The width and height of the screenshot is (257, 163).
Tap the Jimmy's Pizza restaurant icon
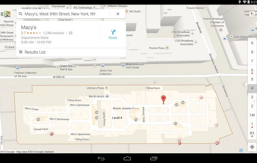click(x=107, y=88)
